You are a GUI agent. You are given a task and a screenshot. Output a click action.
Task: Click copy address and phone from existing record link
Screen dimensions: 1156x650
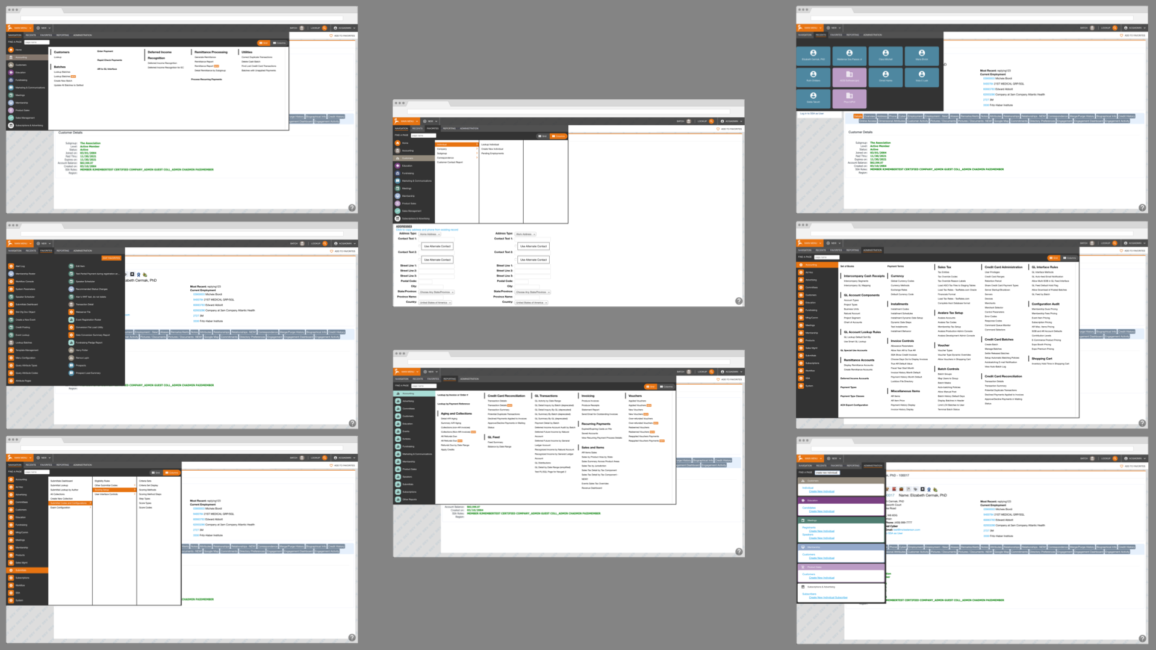coord(427,230)
